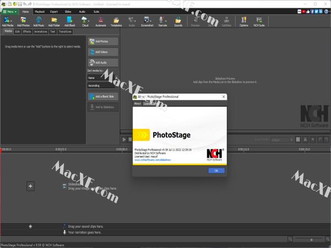Open the Cloud toolbar icon

pos(84,21)
